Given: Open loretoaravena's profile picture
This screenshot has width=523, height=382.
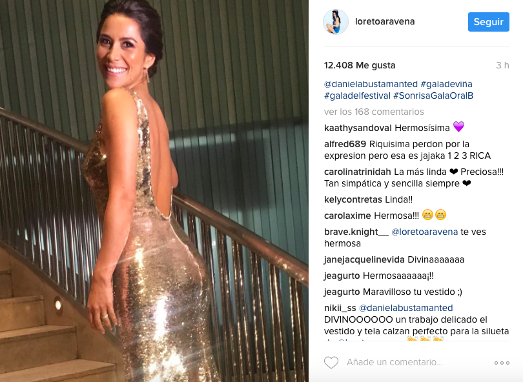Looking at the screenshot, I should [x=336, y=22].
